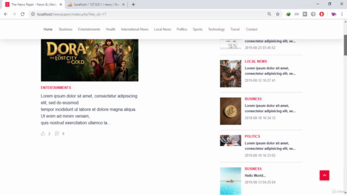Click the bitcoin coin thumbnail
Viewport: 347px width, 195px height.
pos(230,111)
